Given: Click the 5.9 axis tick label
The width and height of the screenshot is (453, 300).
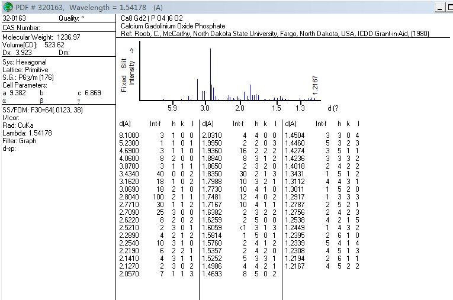Looking at the screenshot, I should coord(172,108).
